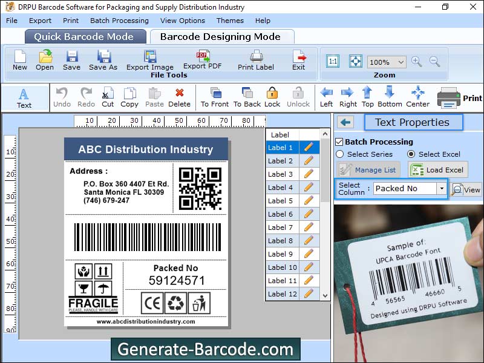Create a new label with the New icon
This screenshot has height=363, width=484.
pyautogui.click(x=19, y=60)
